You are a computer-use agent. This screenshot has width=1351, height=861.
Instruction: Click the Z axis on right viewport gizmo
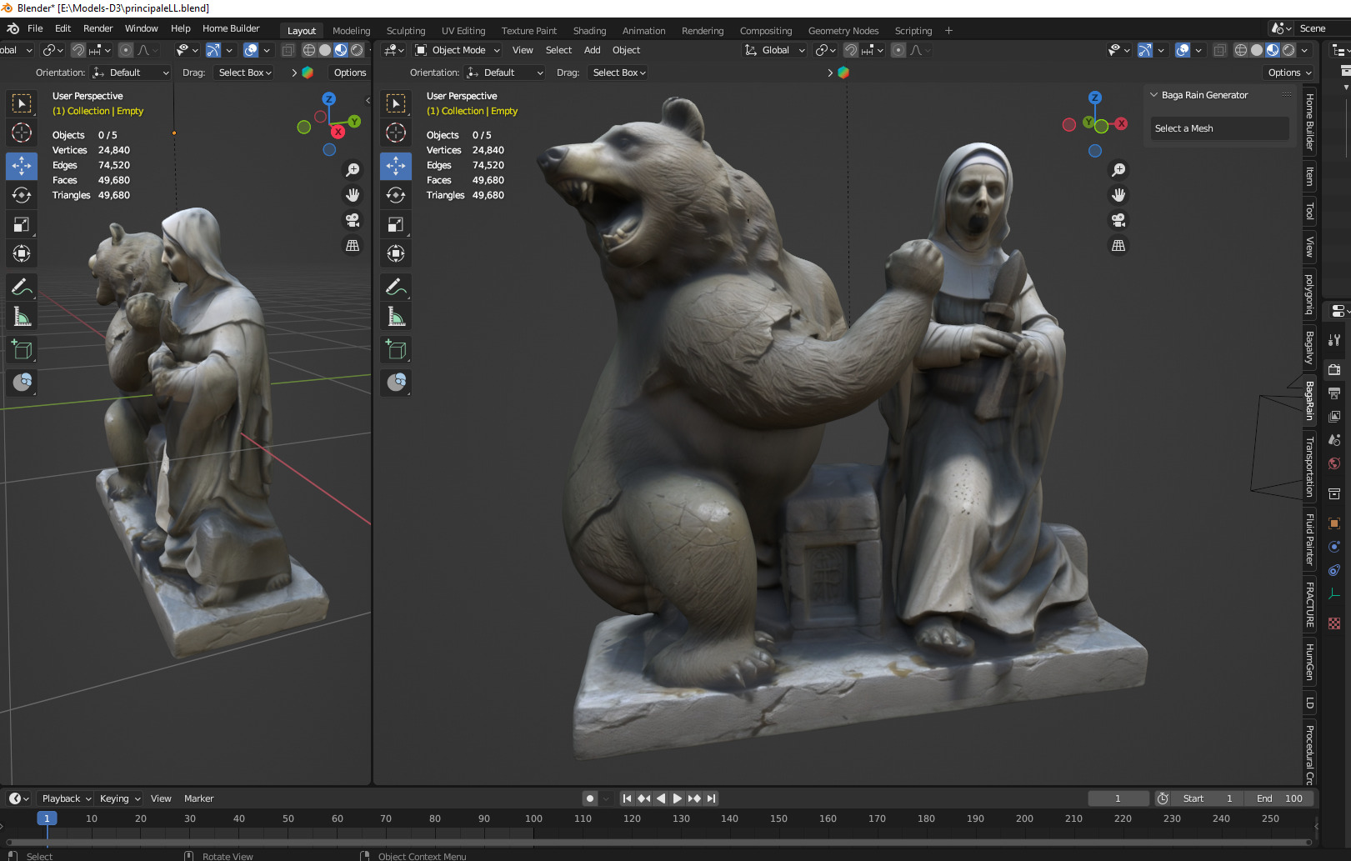[x=1095, y=98]
